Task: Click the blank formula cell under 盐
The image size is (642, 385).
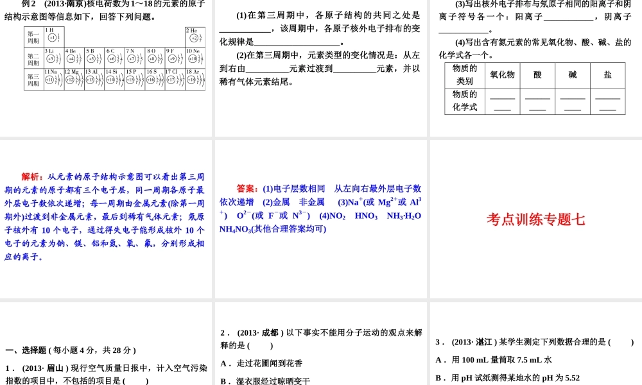Action: (607, 101)
